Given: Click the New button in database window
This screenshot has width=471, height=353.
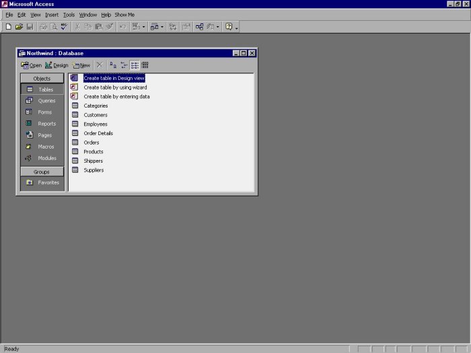Looking at the screenshot, I should [81, 65].
